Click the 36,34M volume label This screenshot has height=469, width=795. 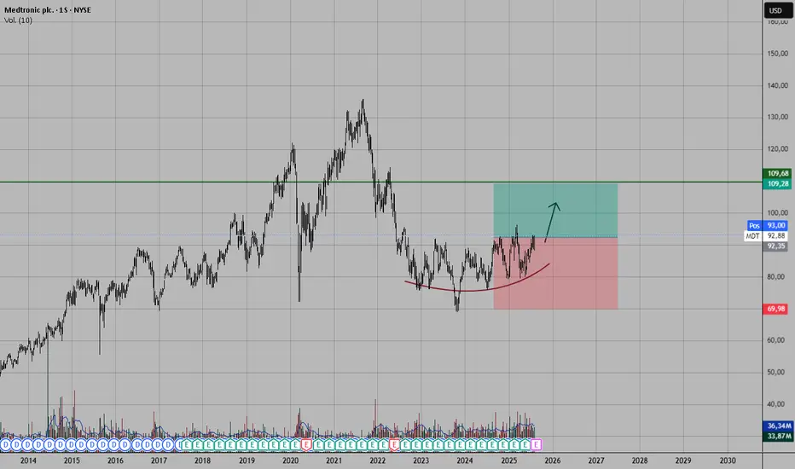[x=778, y=426]
